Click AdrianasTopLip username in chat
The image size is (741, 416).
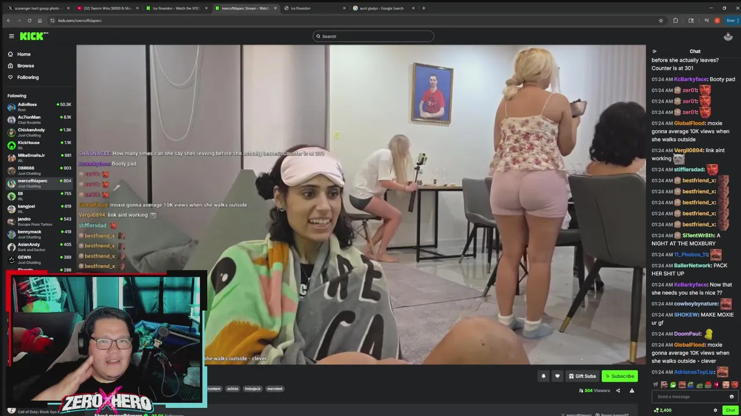click(694, 372)
